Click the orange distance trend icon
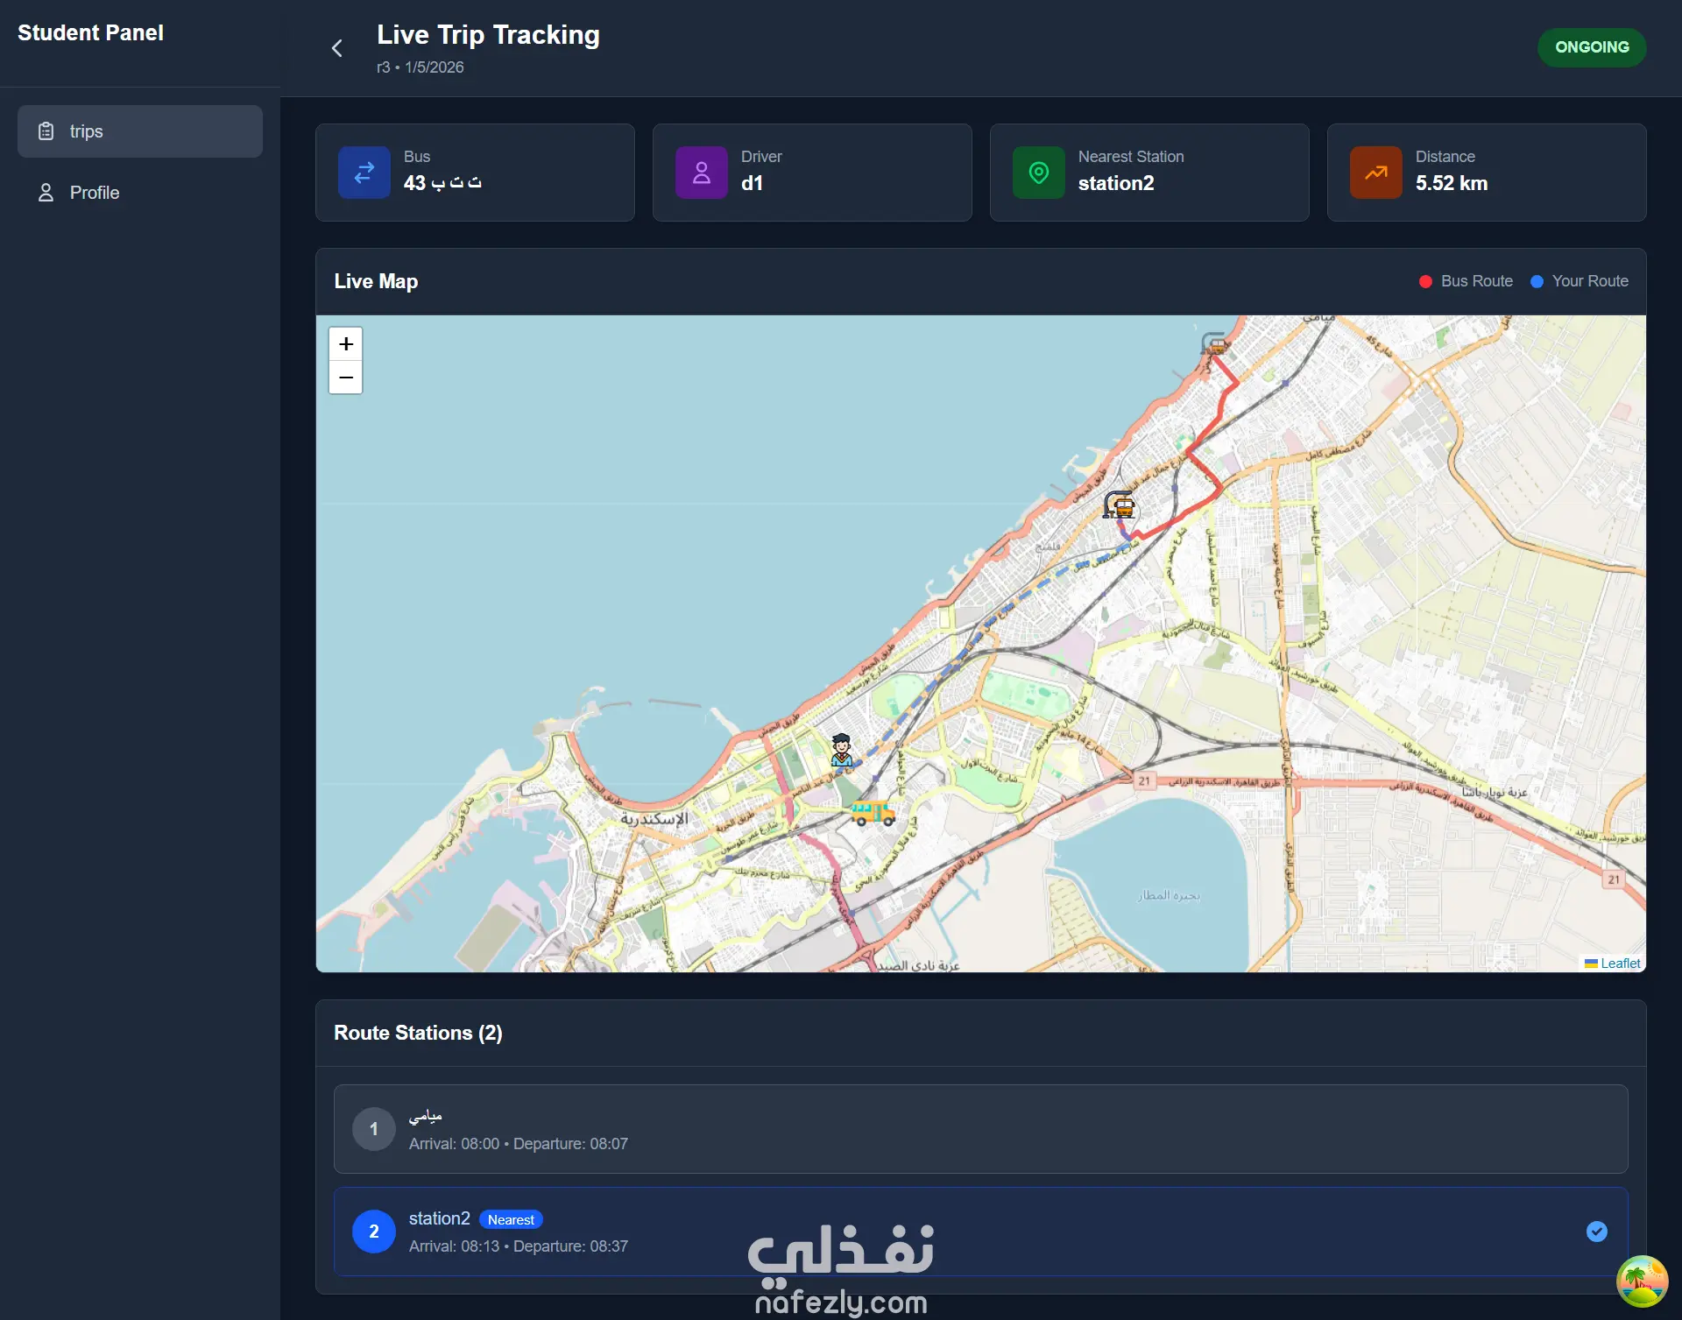The width and height of the screenshot is (1682, 1320). point(1376,173)
